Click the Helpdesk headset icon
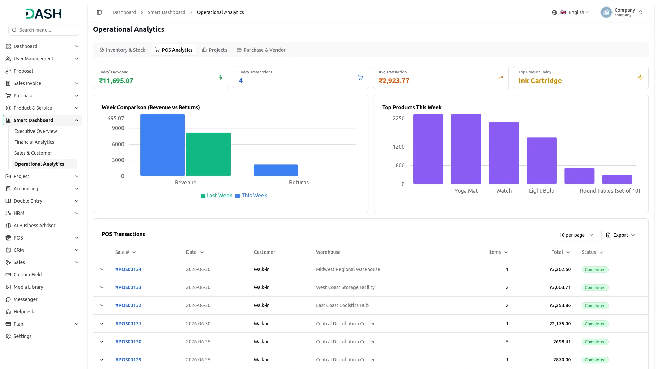 coord(8,312)
